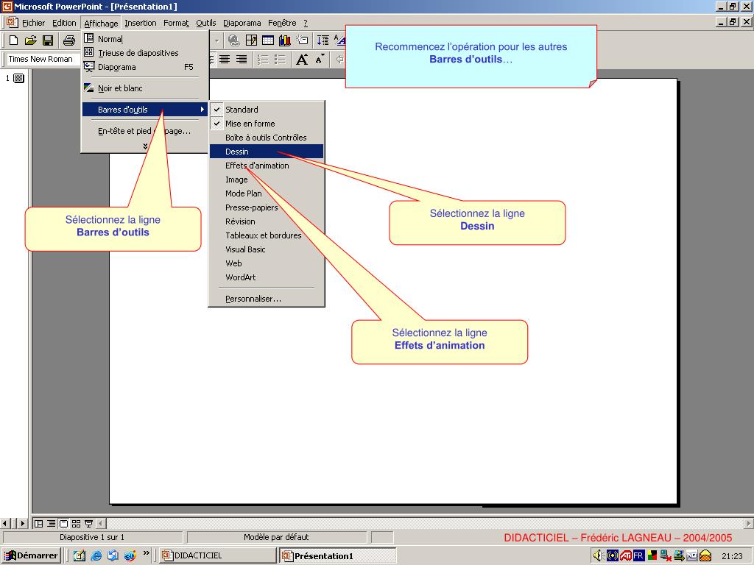Select Trieuse de diapositives menu entry
The height and width of the screenshot is (565, 754).
pyautogui.click(x=145, y=53)
